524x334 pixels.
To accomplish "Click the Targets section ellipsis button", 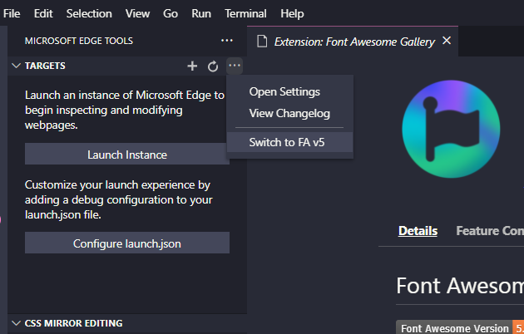I will click(x=235, y=66).
